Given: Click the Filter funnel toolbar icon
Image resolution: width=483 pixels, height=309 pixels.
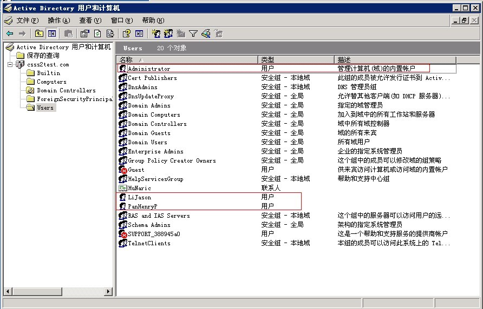Looking at the screenshot, I should pos(193,33).
